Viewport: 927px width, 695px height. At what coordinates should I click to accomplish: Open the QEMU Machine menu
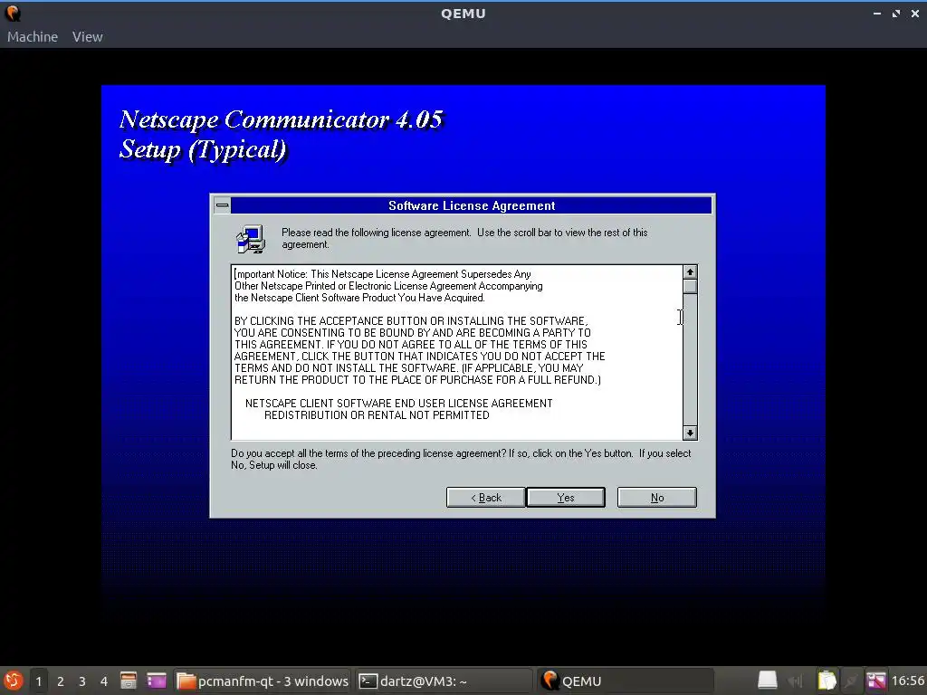tap(33, 36)
